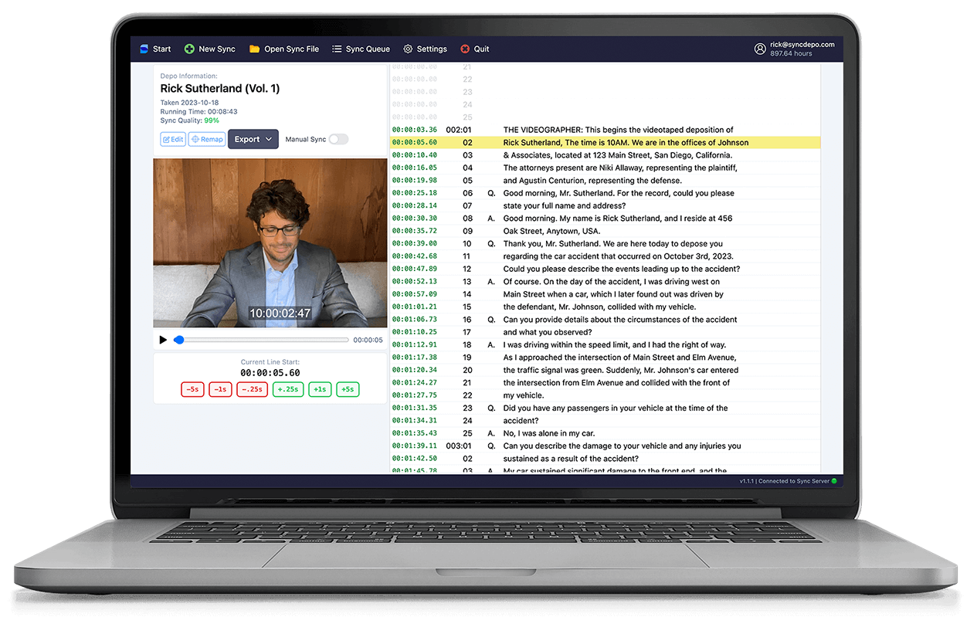The image size is (977, 617).
Task: Click the +.25s timing adjustment button
Action: [287, 389]
